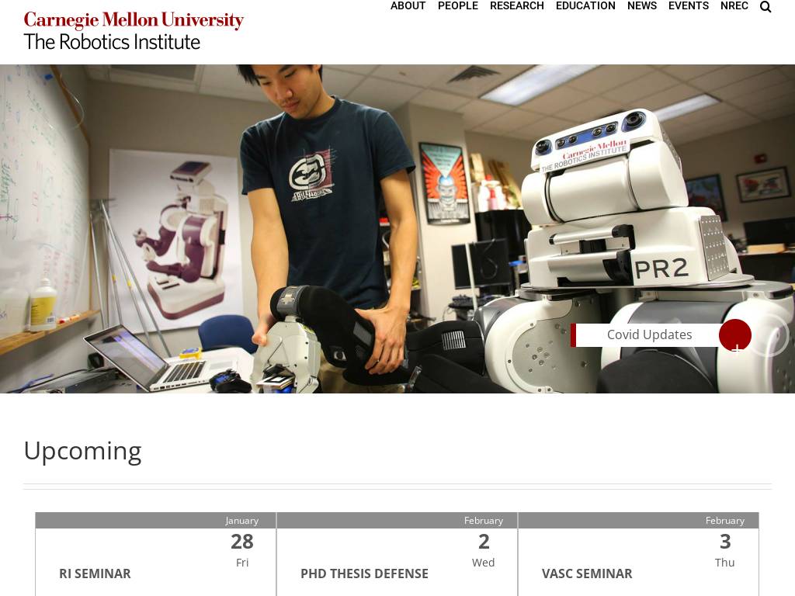Click the PR2 robot hero image

pyautogui.click(x=397, y=229)
